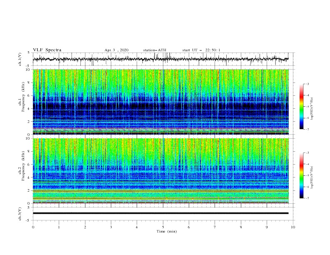Click time axis tick label "3"
Image resolution: width=330 pixels, height=255 pixels.
[x=111, y=227]
